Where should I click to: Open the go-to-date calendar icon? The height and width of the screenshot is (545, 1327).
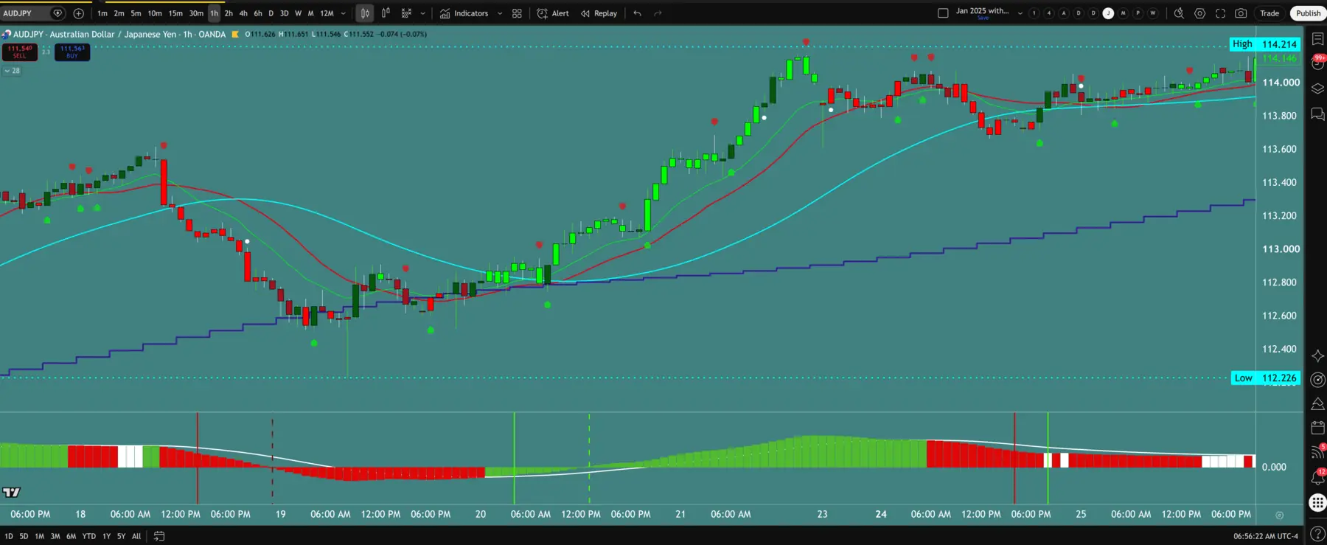point(159,536)
